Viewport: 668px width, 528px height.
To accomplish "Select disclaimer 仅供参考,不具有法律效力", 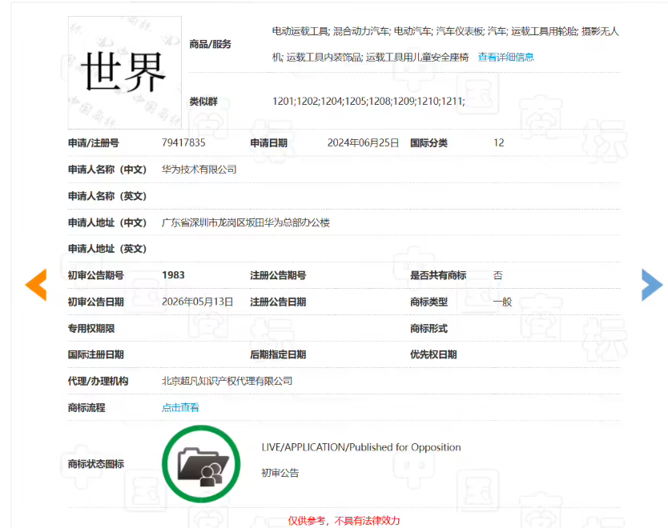I will pos(344,520).
